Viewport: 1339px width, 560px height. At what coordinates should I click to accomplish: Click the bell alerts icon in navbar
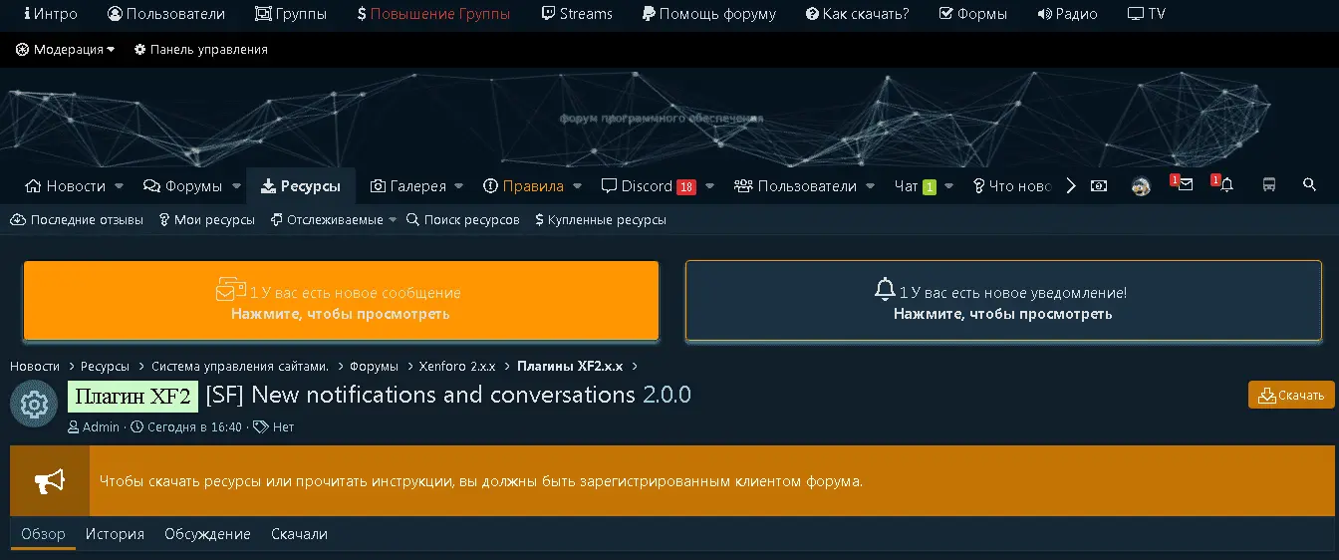1226,185
